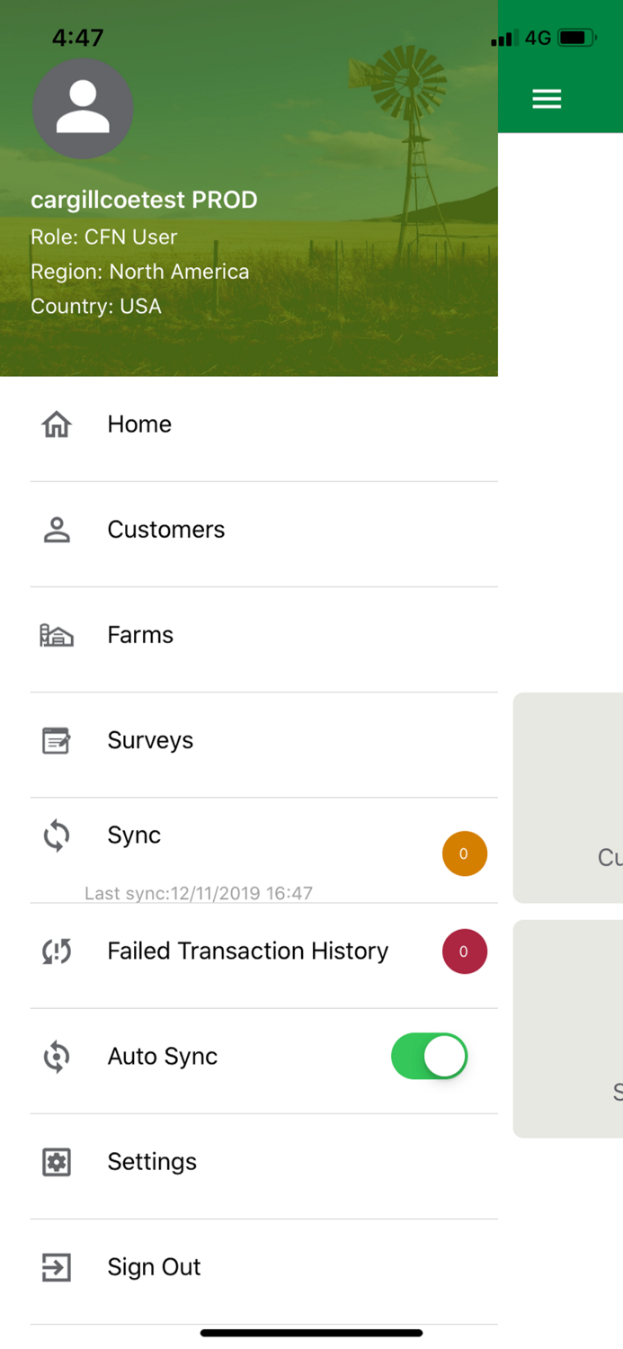Tap the Auto Sync circular icon
The width and height of the screenshot is (623, 1349).
(57, 1057)
